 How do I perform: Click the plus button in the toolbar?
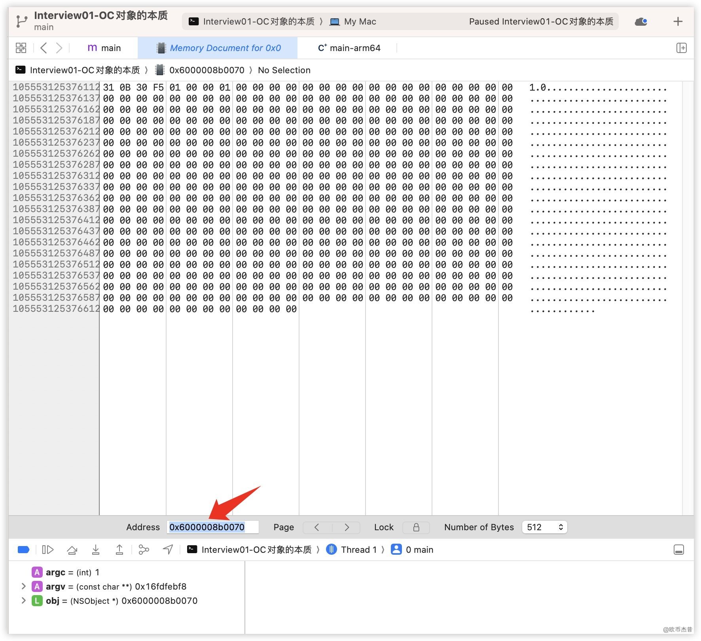tap(678, 21)
